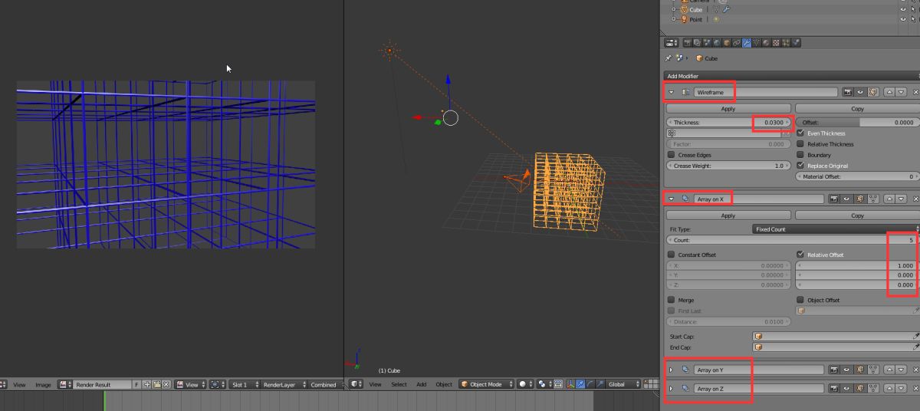920x411 pixels.
Task: Toggle Array on Y edit mode icon
Action: (859, 370)
